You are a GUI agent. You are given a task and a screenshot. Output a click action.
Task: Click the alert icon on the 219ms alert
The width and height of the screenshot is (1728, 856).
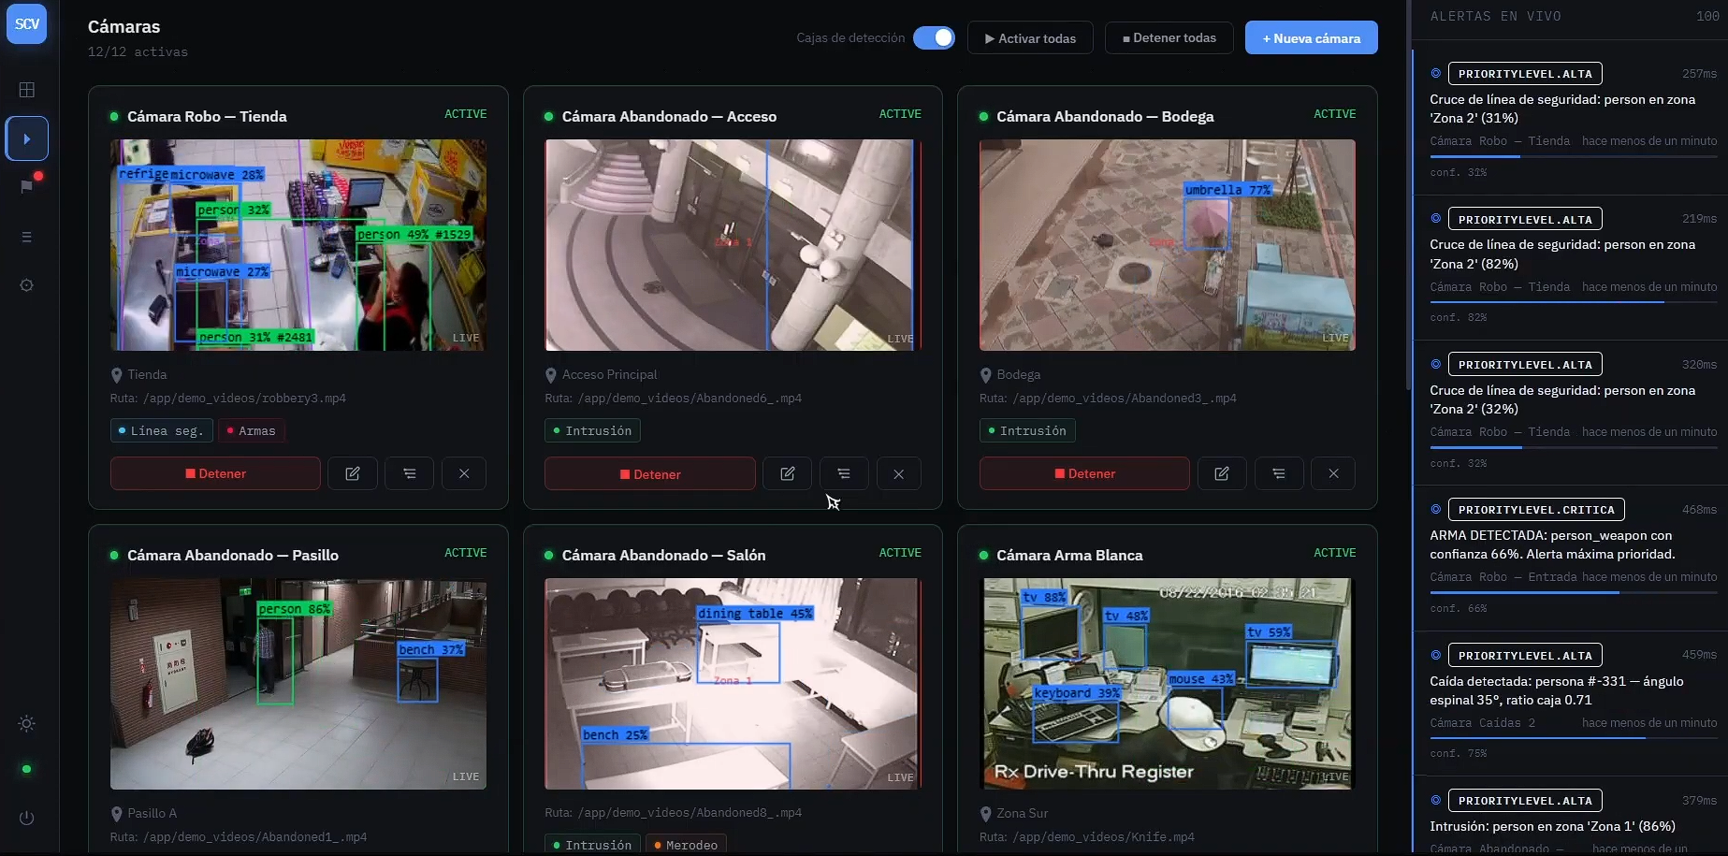click(x=1436, y=218)
